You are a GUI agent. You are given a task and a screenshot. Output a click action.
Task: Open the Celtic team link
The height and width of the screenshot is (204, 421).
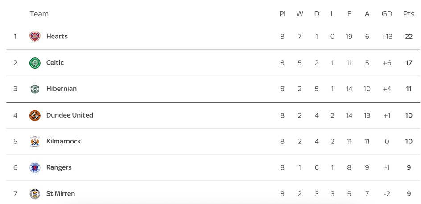point(55,63)
